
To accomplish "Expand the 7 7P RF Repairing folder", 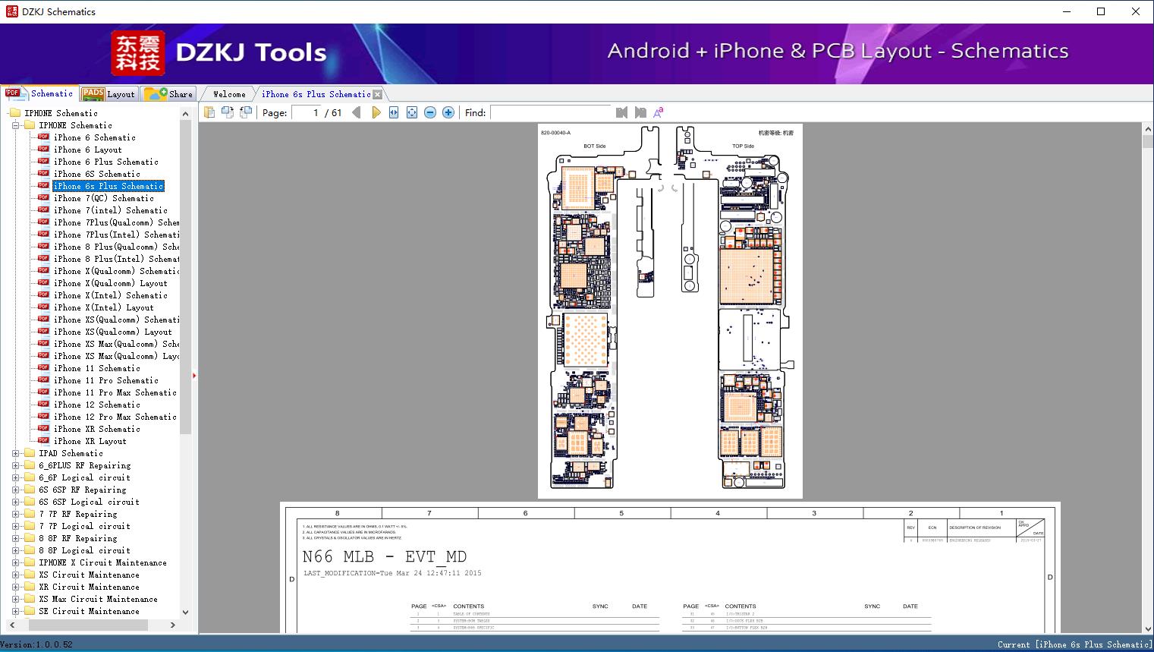I will (x=16, y=514).
